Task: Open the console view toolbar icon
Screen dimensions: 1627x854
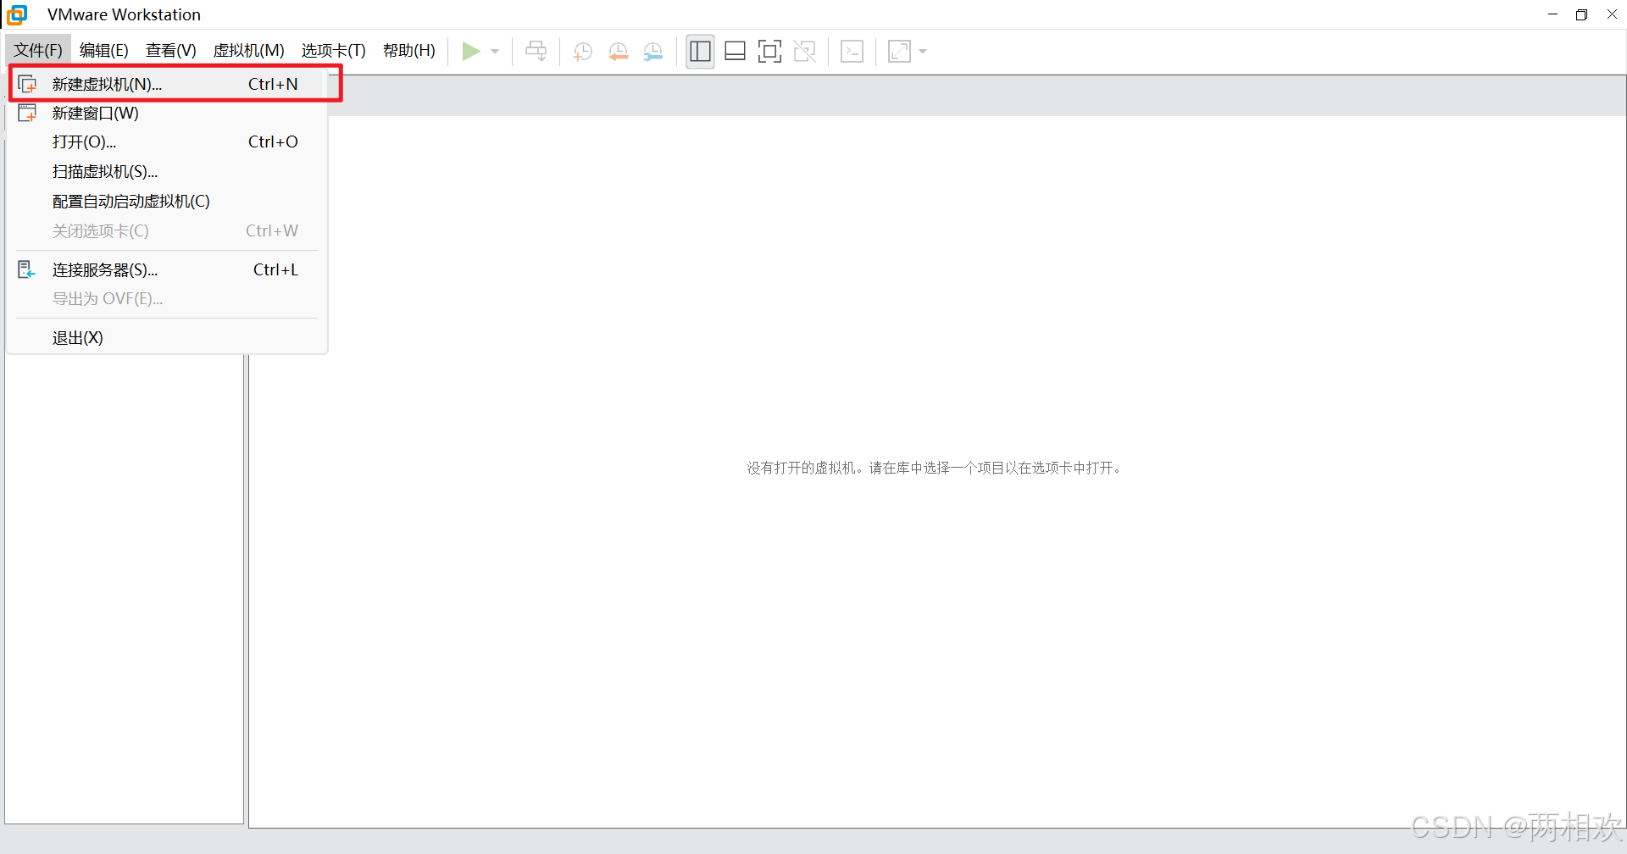Action: 852,52
